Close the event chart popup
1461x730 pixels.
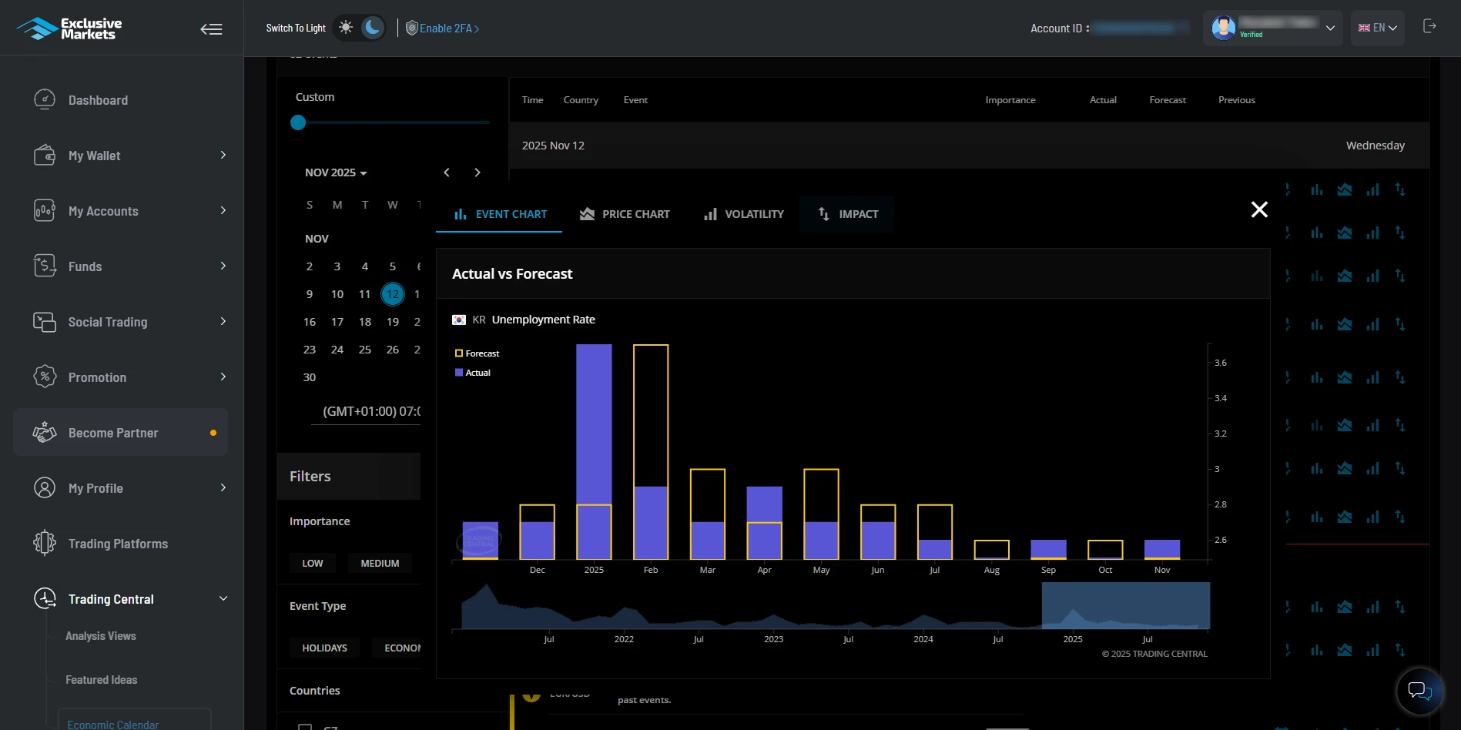[x=1259, y=209]
